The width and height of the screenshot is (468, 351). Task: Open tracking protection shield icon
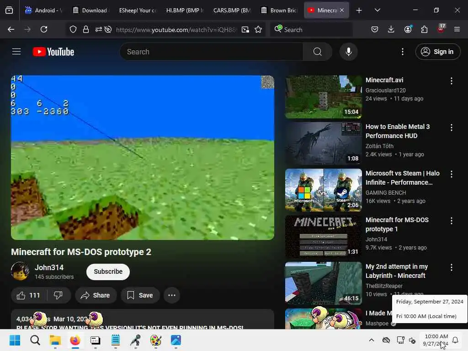tap(73, 29)
